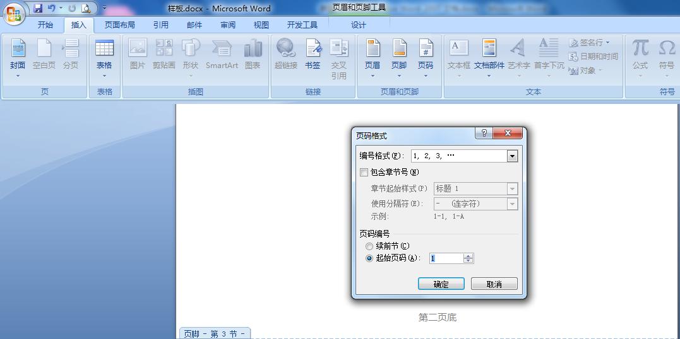Image resolution: width=680 pixels, height=339 pixels.
Task: Click the dialog help question mark
Action: pyautogui.click(x=484, y=133)
